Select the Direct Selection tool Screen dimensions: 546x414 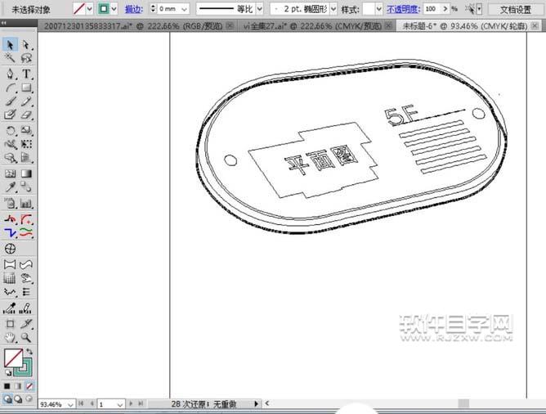26,45
